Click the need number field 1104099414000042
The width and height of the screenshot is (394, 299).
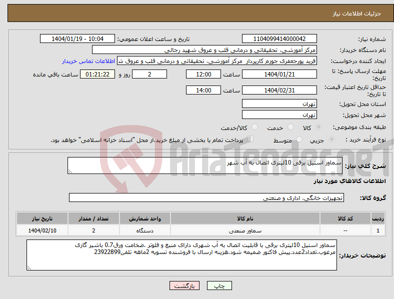pyautogui.click(x=279, y=38)
